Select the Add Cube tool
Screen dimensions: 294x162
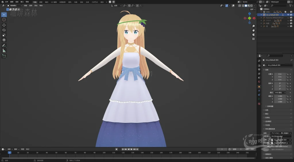pyautogui.click(x=4, y=56)
